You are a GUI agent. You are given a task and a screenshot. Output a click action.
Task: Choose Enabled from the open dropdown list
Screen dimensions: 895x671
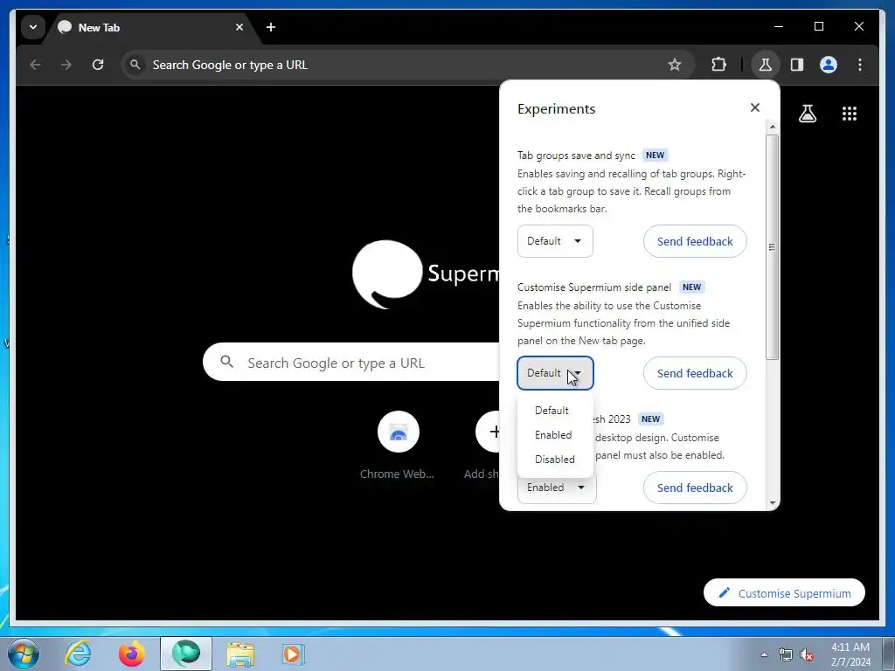555,435
